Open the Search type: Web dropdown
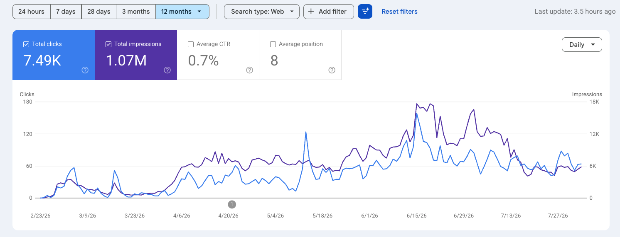The height and width of the screenshot is (237, 620). [262, 12]
